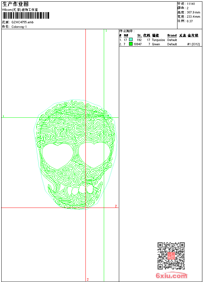Image resolution: width=203 pixels, height=282 pixels.
Task: Open the 6xiu.com watermark link
Action: coord(171,276)
